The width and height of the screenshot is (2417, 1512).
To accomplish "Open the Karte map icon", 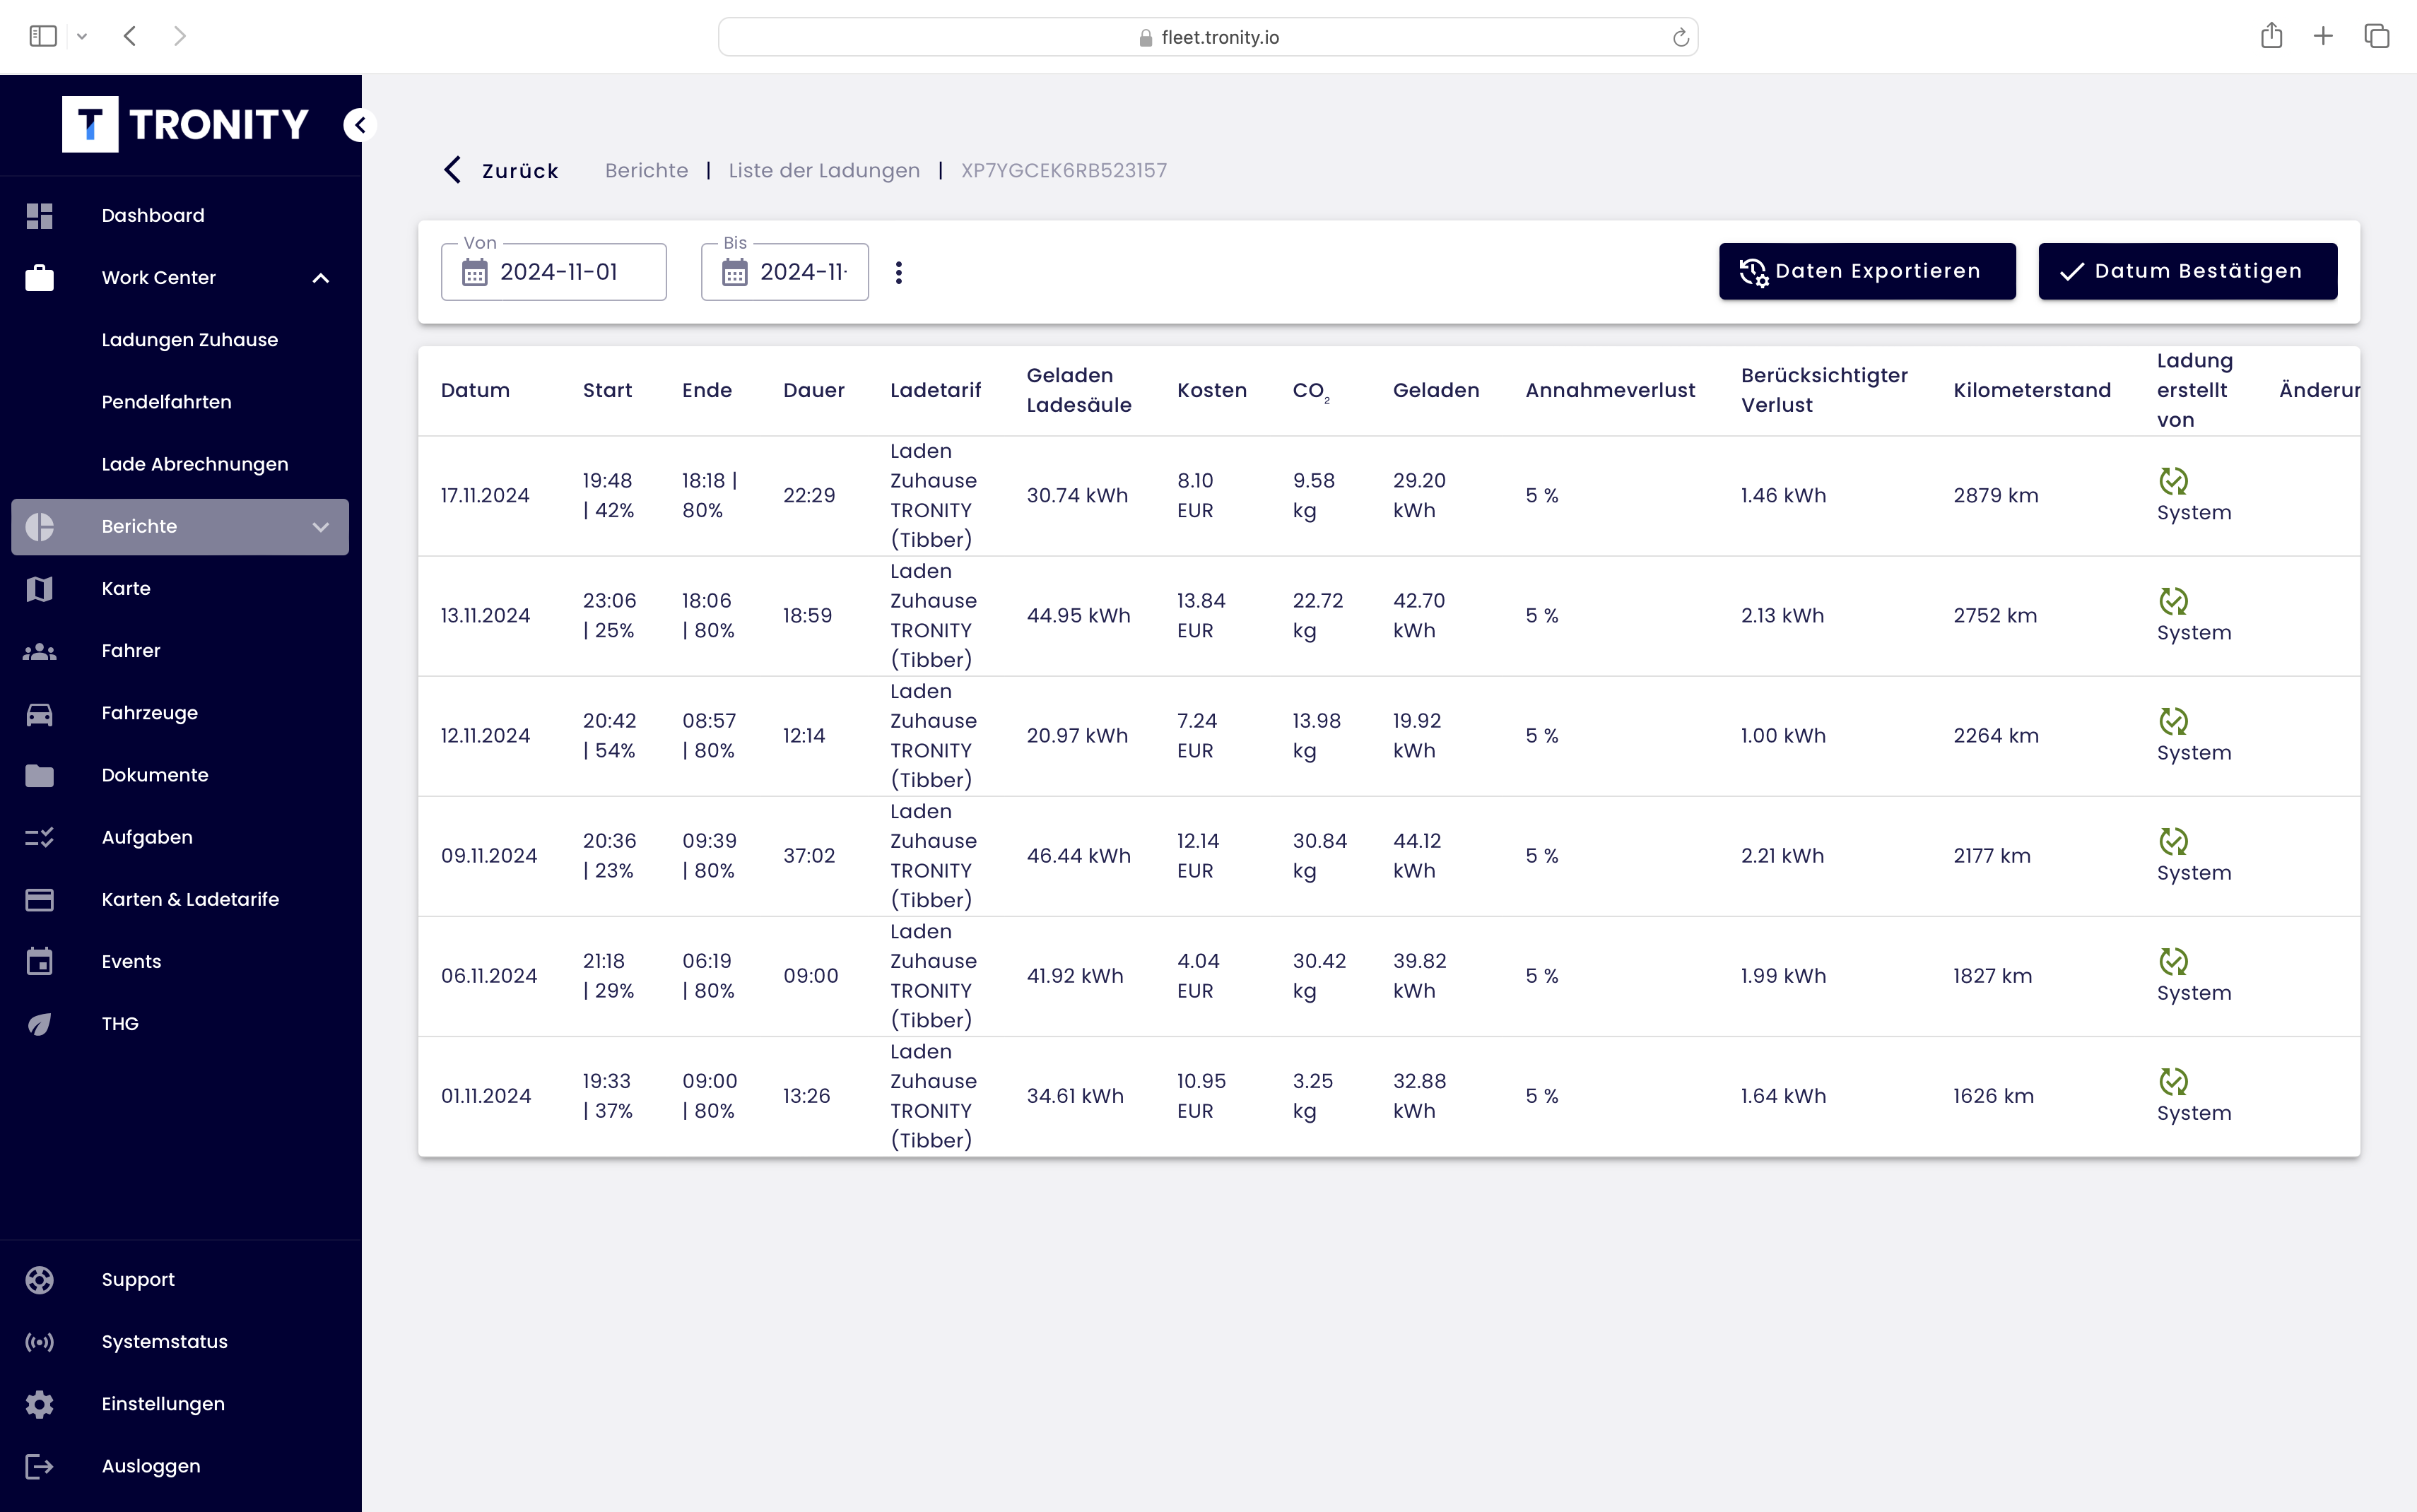I will point(39,589).
